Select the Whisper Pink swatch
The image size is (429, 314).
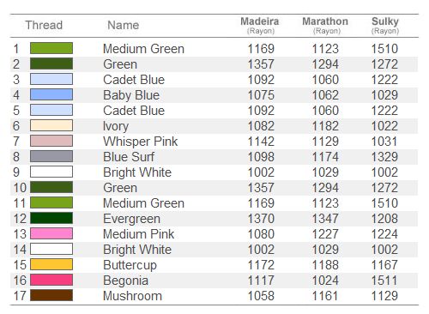pos(51,141)
